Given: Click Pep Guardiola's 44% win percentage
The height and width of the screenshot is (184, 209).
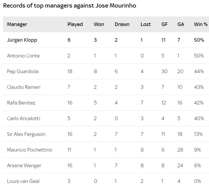Looking at the screenshot, I should [199, 71].
